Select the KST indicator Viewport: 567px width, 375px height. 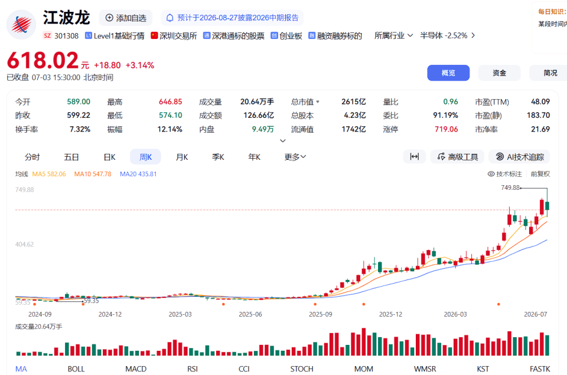483,369
